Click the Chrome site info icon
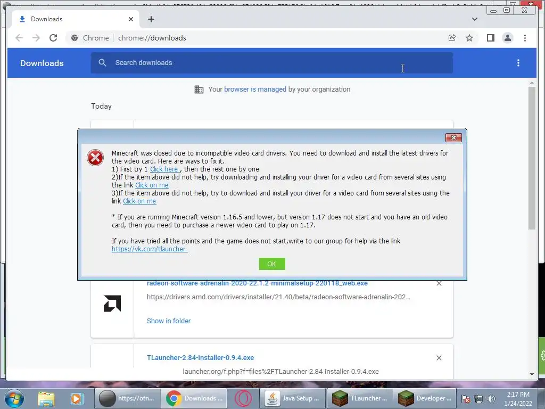 pos(75,38)
